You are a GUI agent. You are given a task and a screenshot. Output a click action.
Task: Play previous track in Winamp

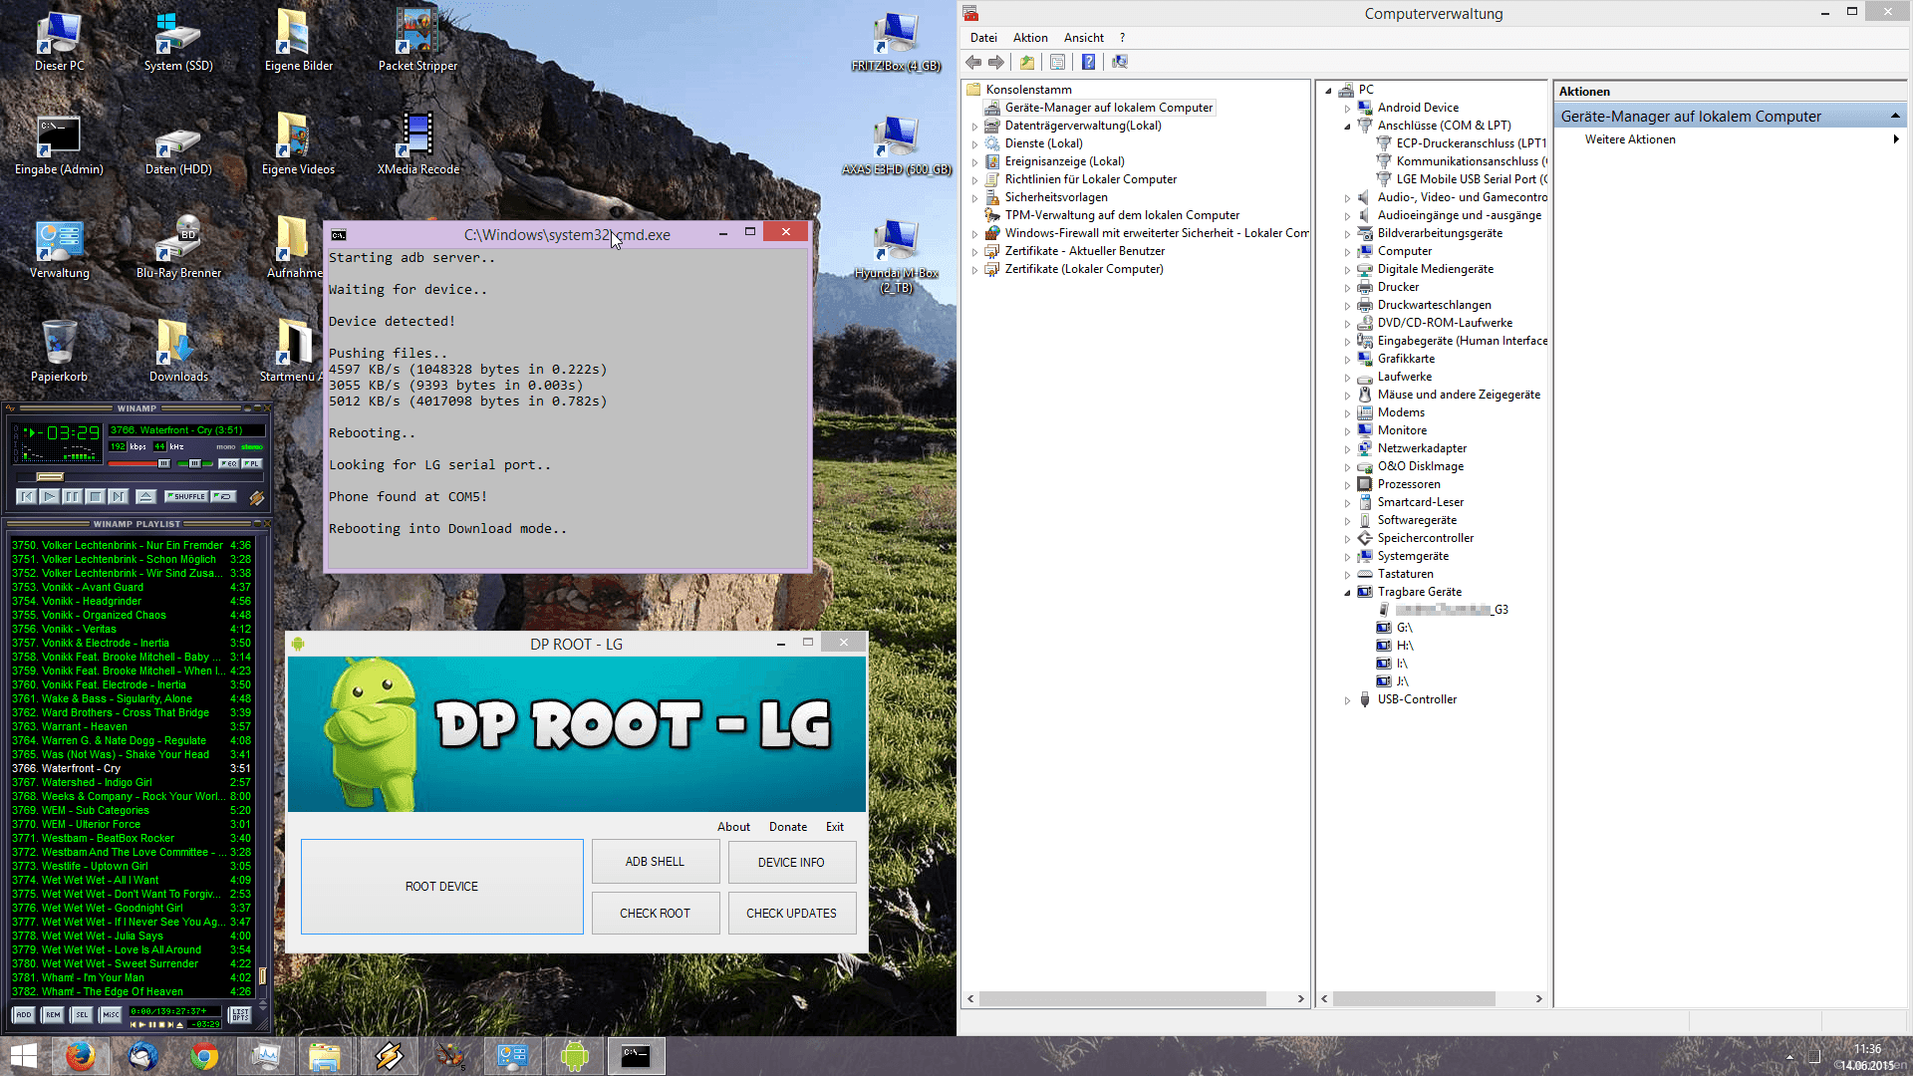(x=27, y=496)
